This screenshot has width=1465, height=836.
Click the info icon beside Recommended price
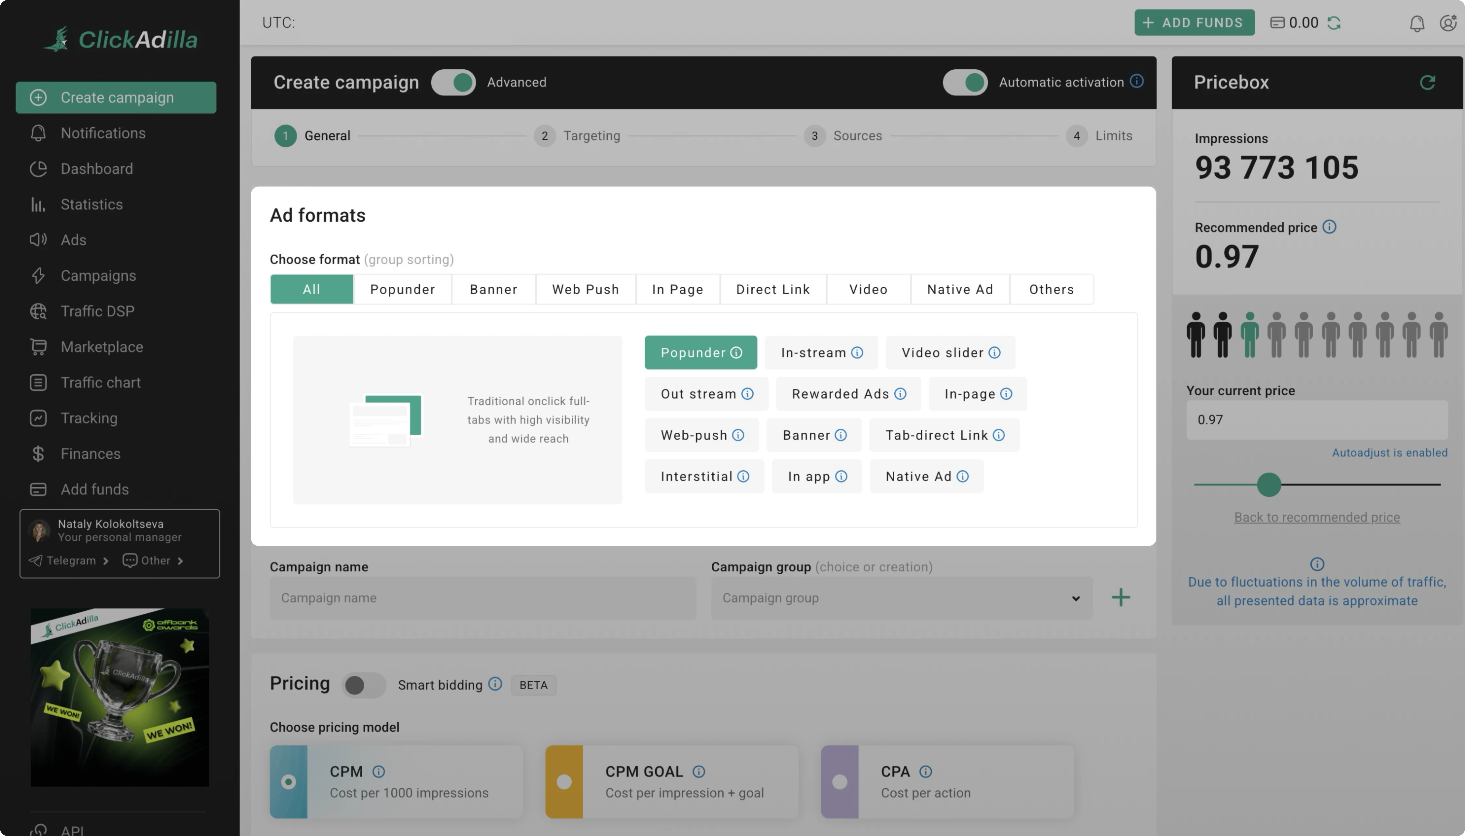(x=1329, y=227)
